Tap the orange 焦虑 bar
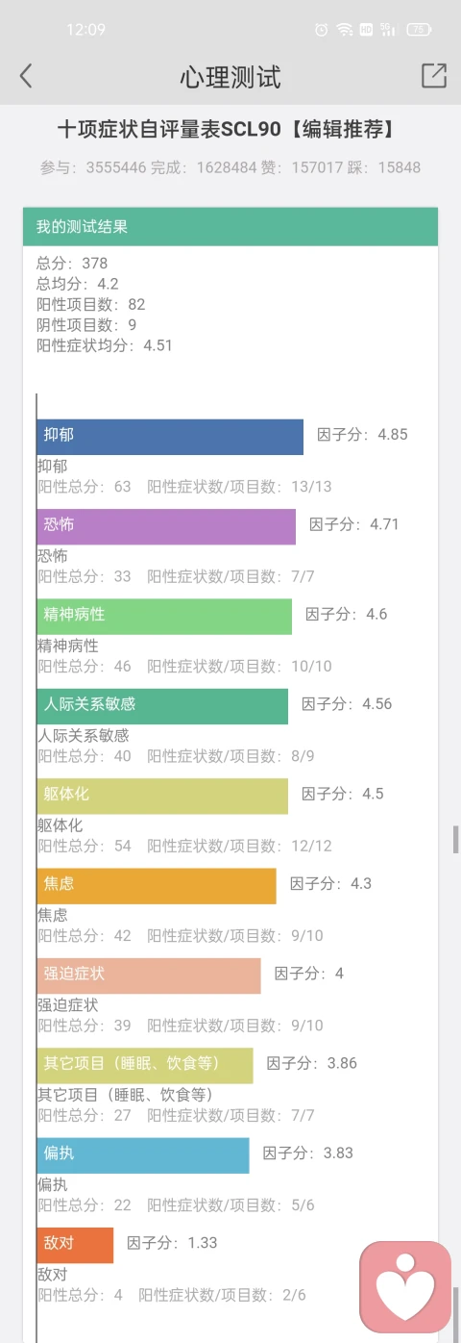Viewport: 461px width, 1343px height. 157,886
